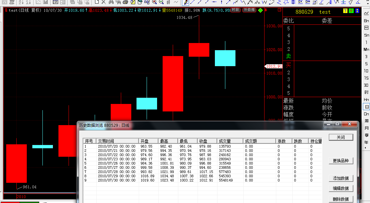Click the yellow 下 icon beside test
370x203 pixels.
(345, 11)
